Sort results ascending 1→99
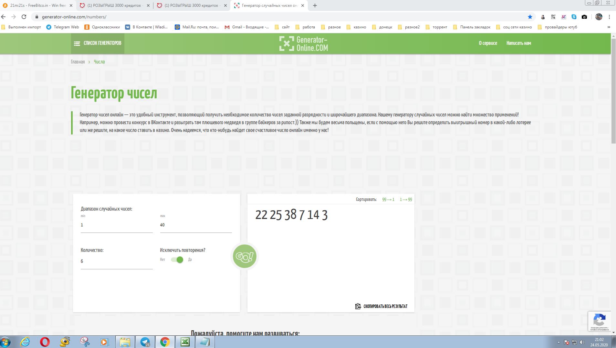 tap(406, 199)
